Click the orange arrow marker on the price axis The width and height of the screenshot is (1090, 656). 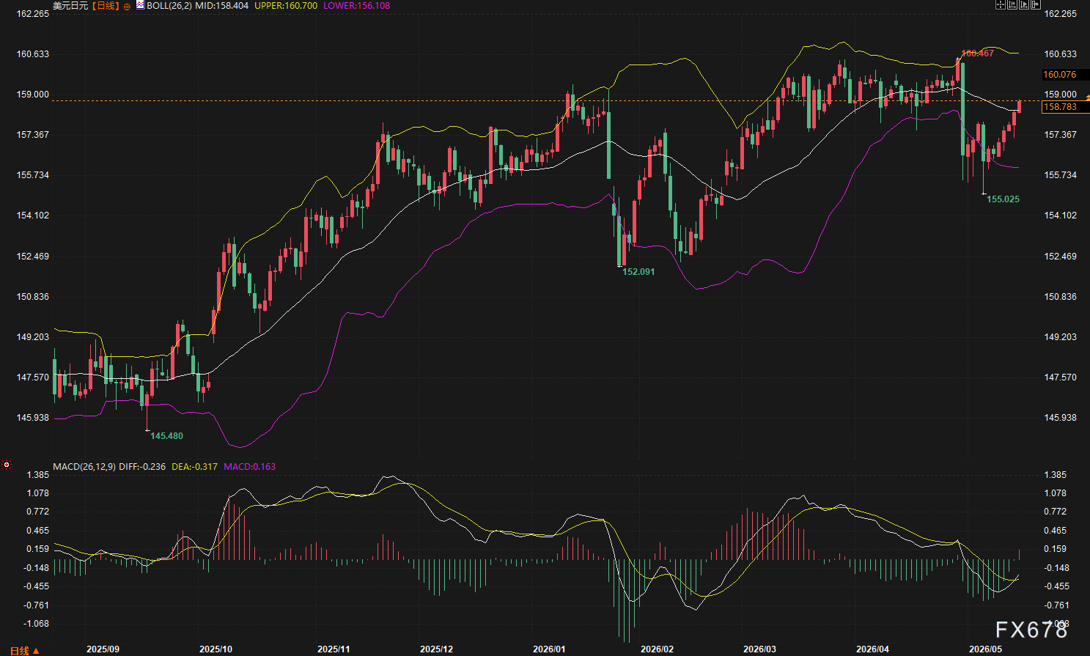[x=1087, y=98]
